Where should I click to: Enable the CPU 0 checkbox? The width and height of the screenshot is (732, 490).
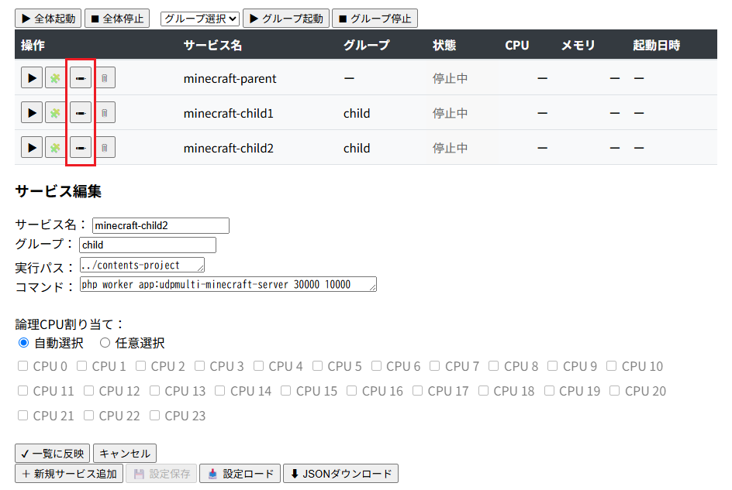22,365
